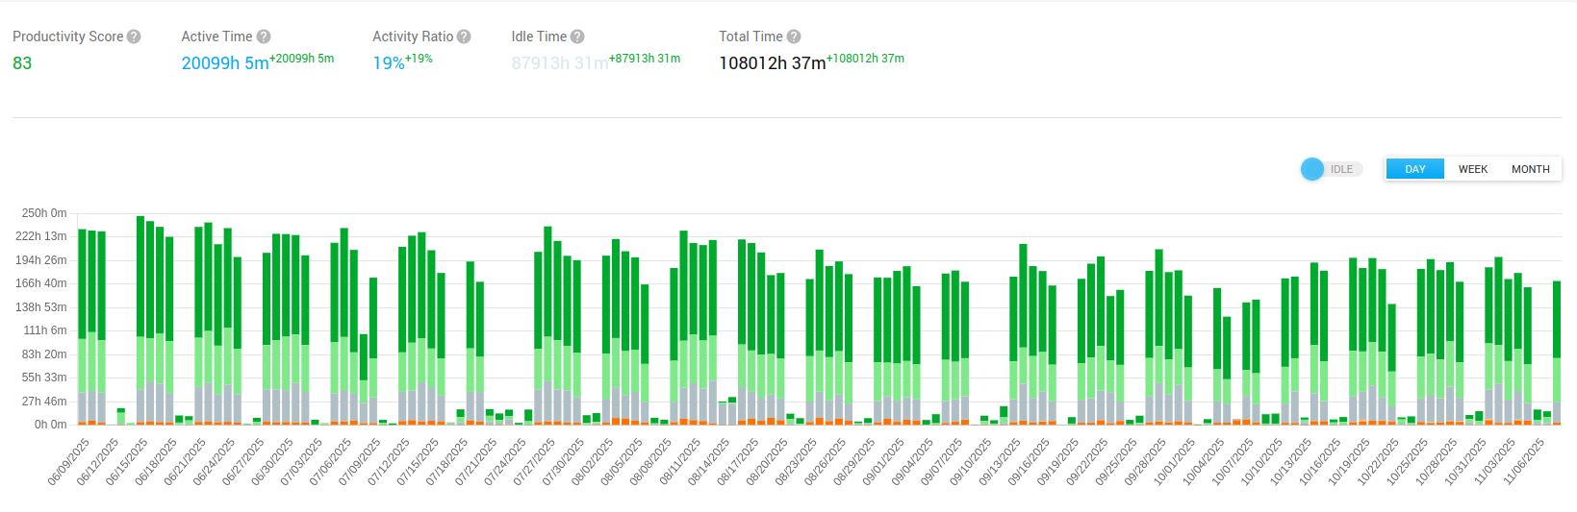Switch to MONTH view

tap(1530, 169)
